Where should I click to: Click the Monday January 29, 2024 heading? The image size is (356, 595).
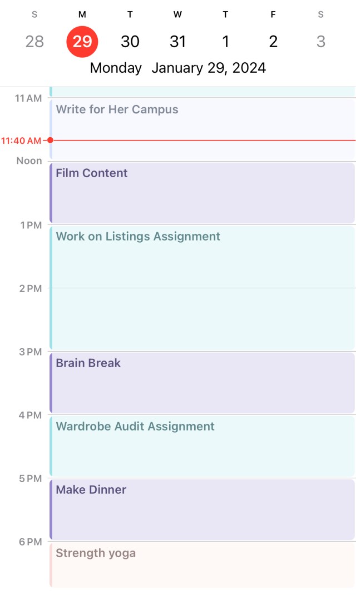[177, 67]
